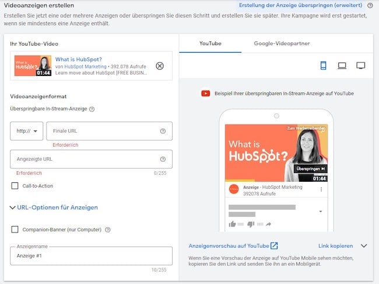Screen dimensions: 379x284
Task: Open the http:// protocol dropdown
Action: 27,131
